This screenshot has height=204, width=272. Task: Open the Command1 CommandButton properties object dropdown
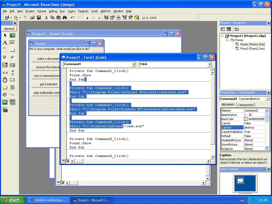267,99
